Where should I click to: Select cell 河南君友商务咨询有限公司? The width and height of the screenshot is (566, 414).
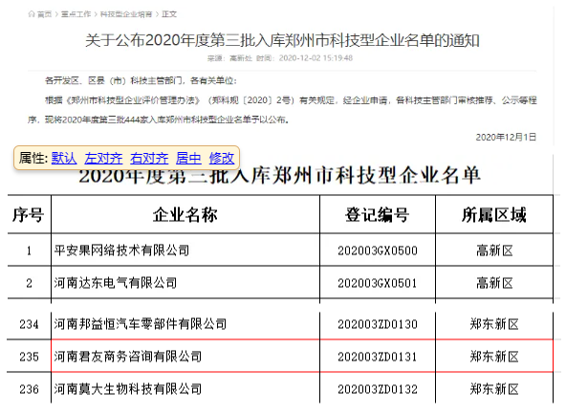128,357
